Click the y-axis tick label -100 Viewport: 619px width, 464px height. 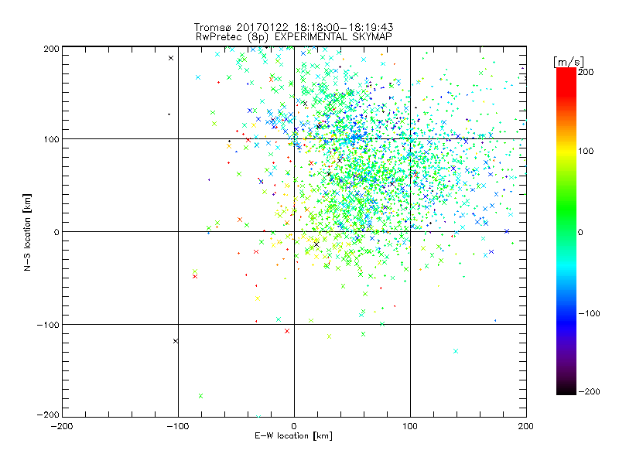48,325
